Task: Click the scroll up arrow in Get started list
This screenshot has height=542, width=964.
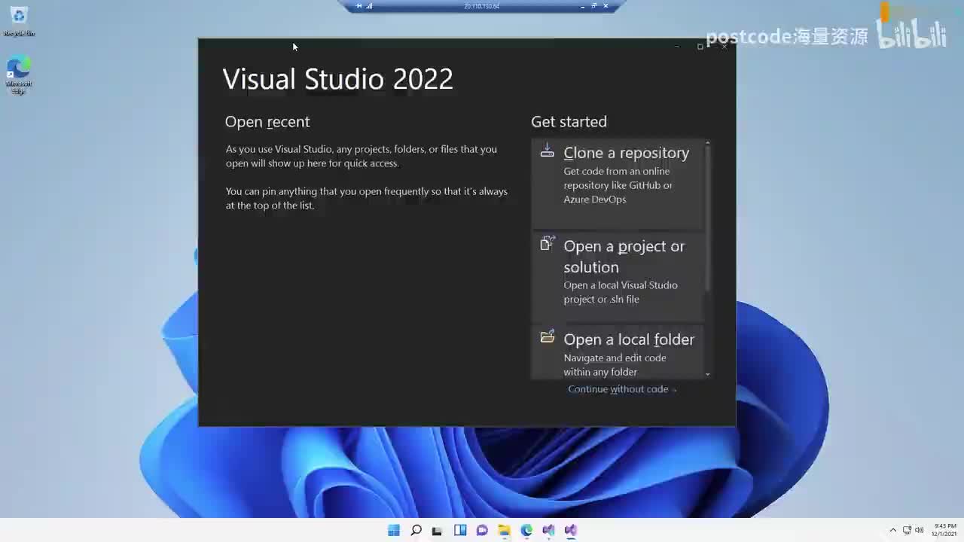Action: coord(707,143)
